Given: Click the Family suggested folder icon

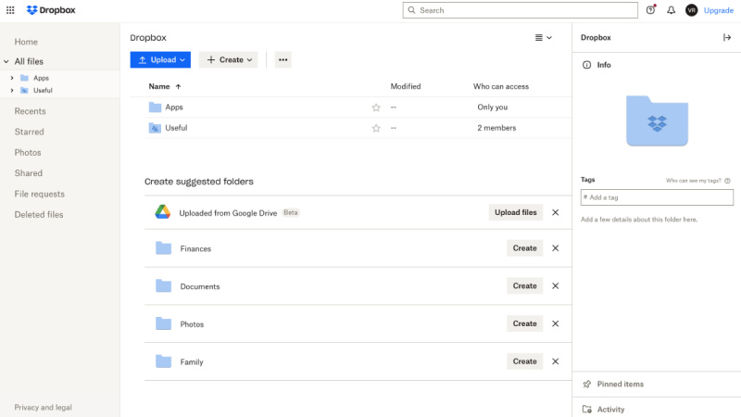Looking at the screenshot, I should pos(164,361).
